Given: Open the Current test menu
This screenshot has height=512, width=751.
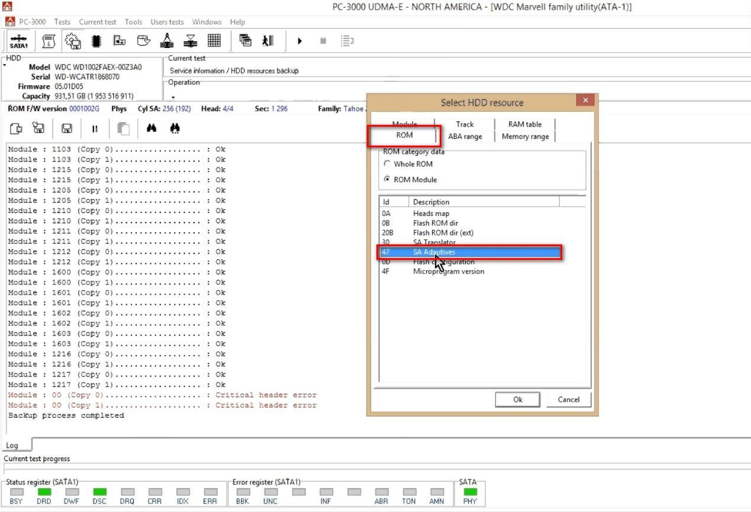Looking at the screenshot, I should (x=98, y=22).
